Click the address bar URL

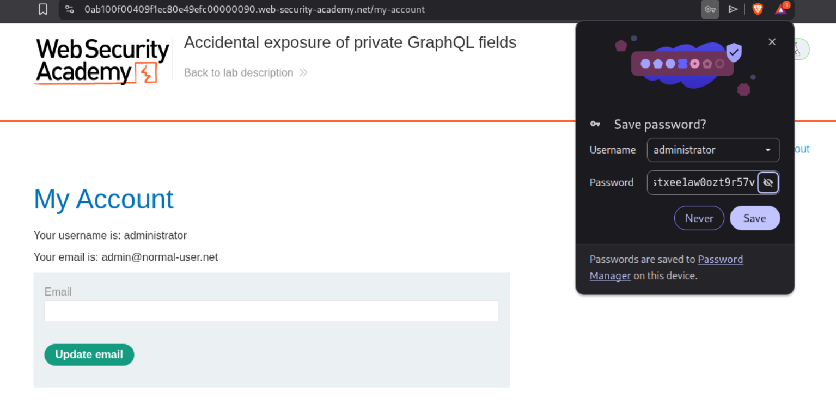[x=254, y=9]
